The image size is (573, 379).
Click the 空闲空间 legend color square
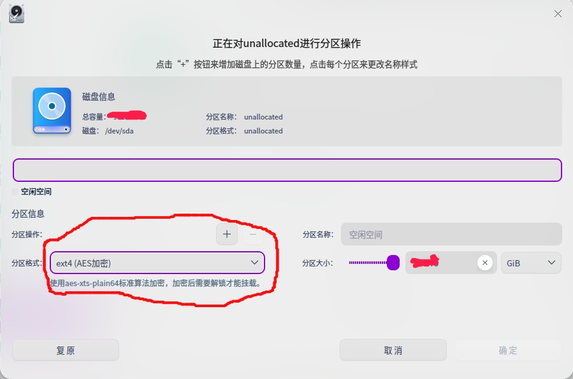(15, 191)
